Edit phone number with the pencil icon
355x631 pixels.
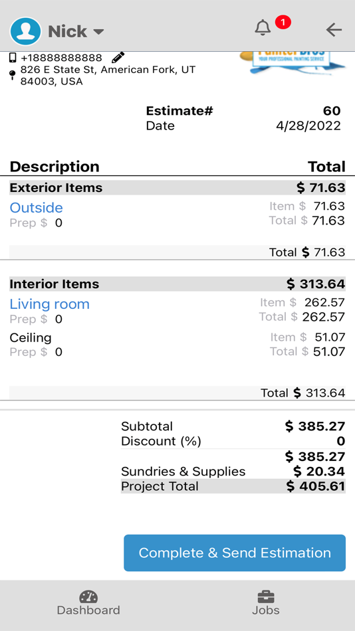click(118, 58)
